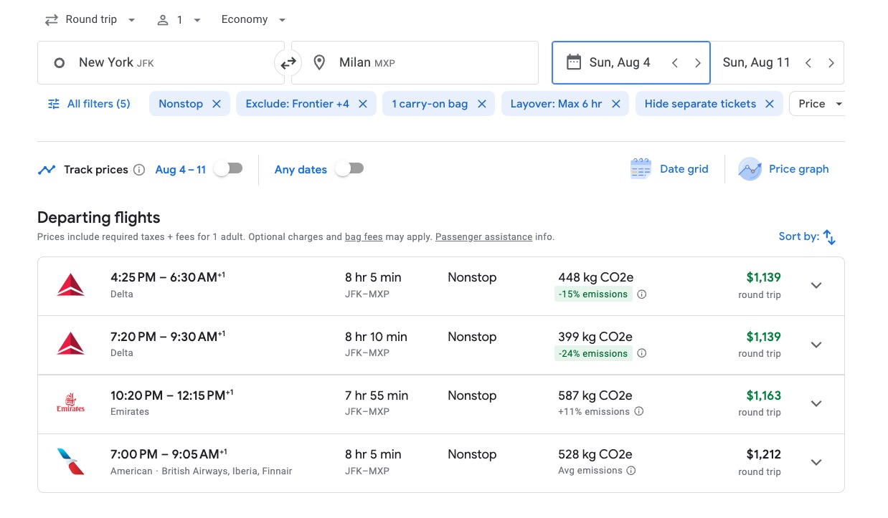Screen dimensions: 888x518
Task: Open the bag fees link
Action: [364, 237]
